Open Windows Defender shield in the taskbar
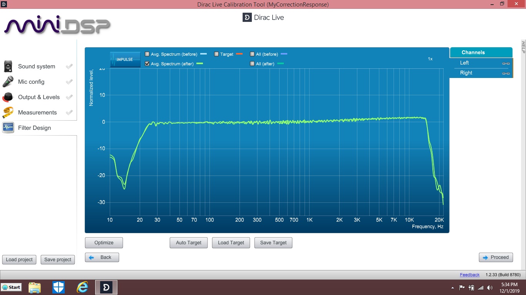The image size is (526, 295). 59,287
